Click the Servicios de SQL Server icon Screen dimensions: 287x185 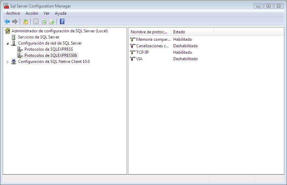[13, 37]
